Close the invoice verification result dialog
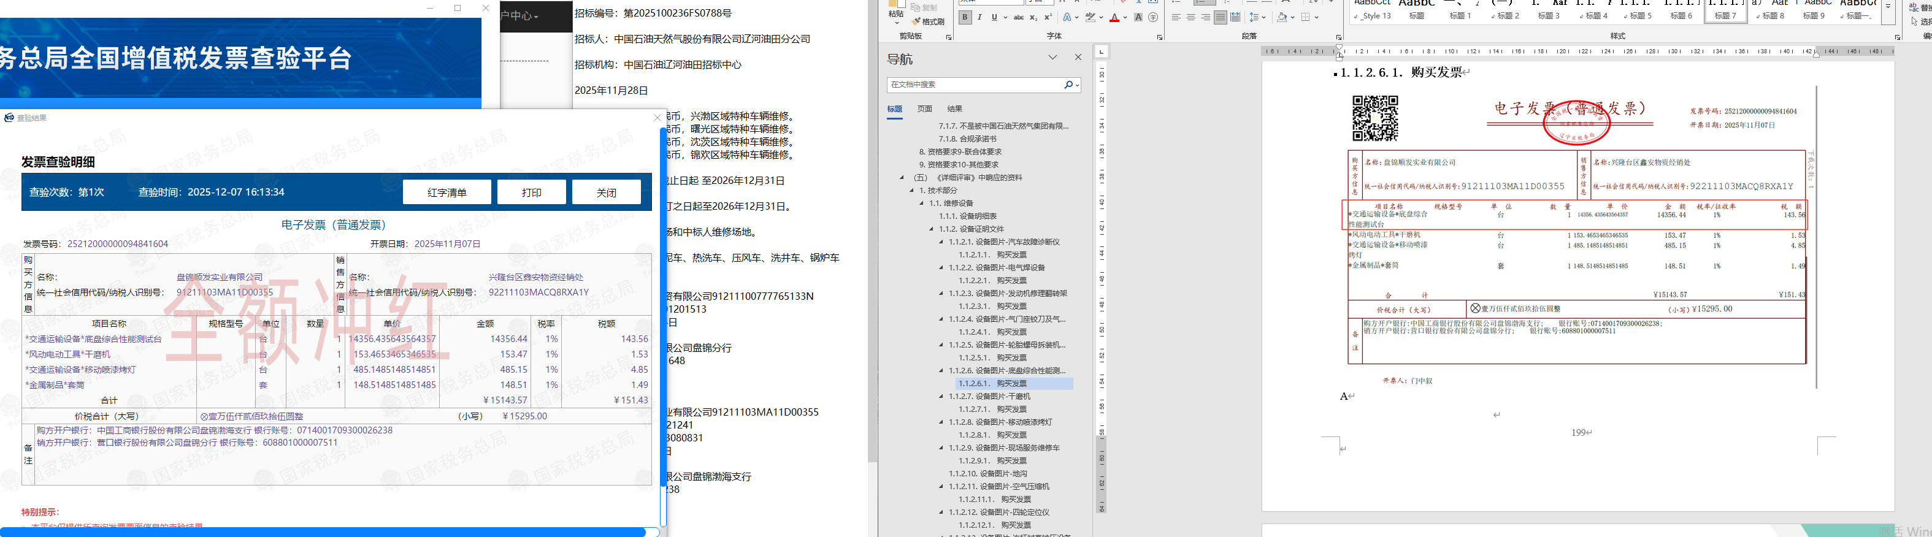 click(657, 118)
